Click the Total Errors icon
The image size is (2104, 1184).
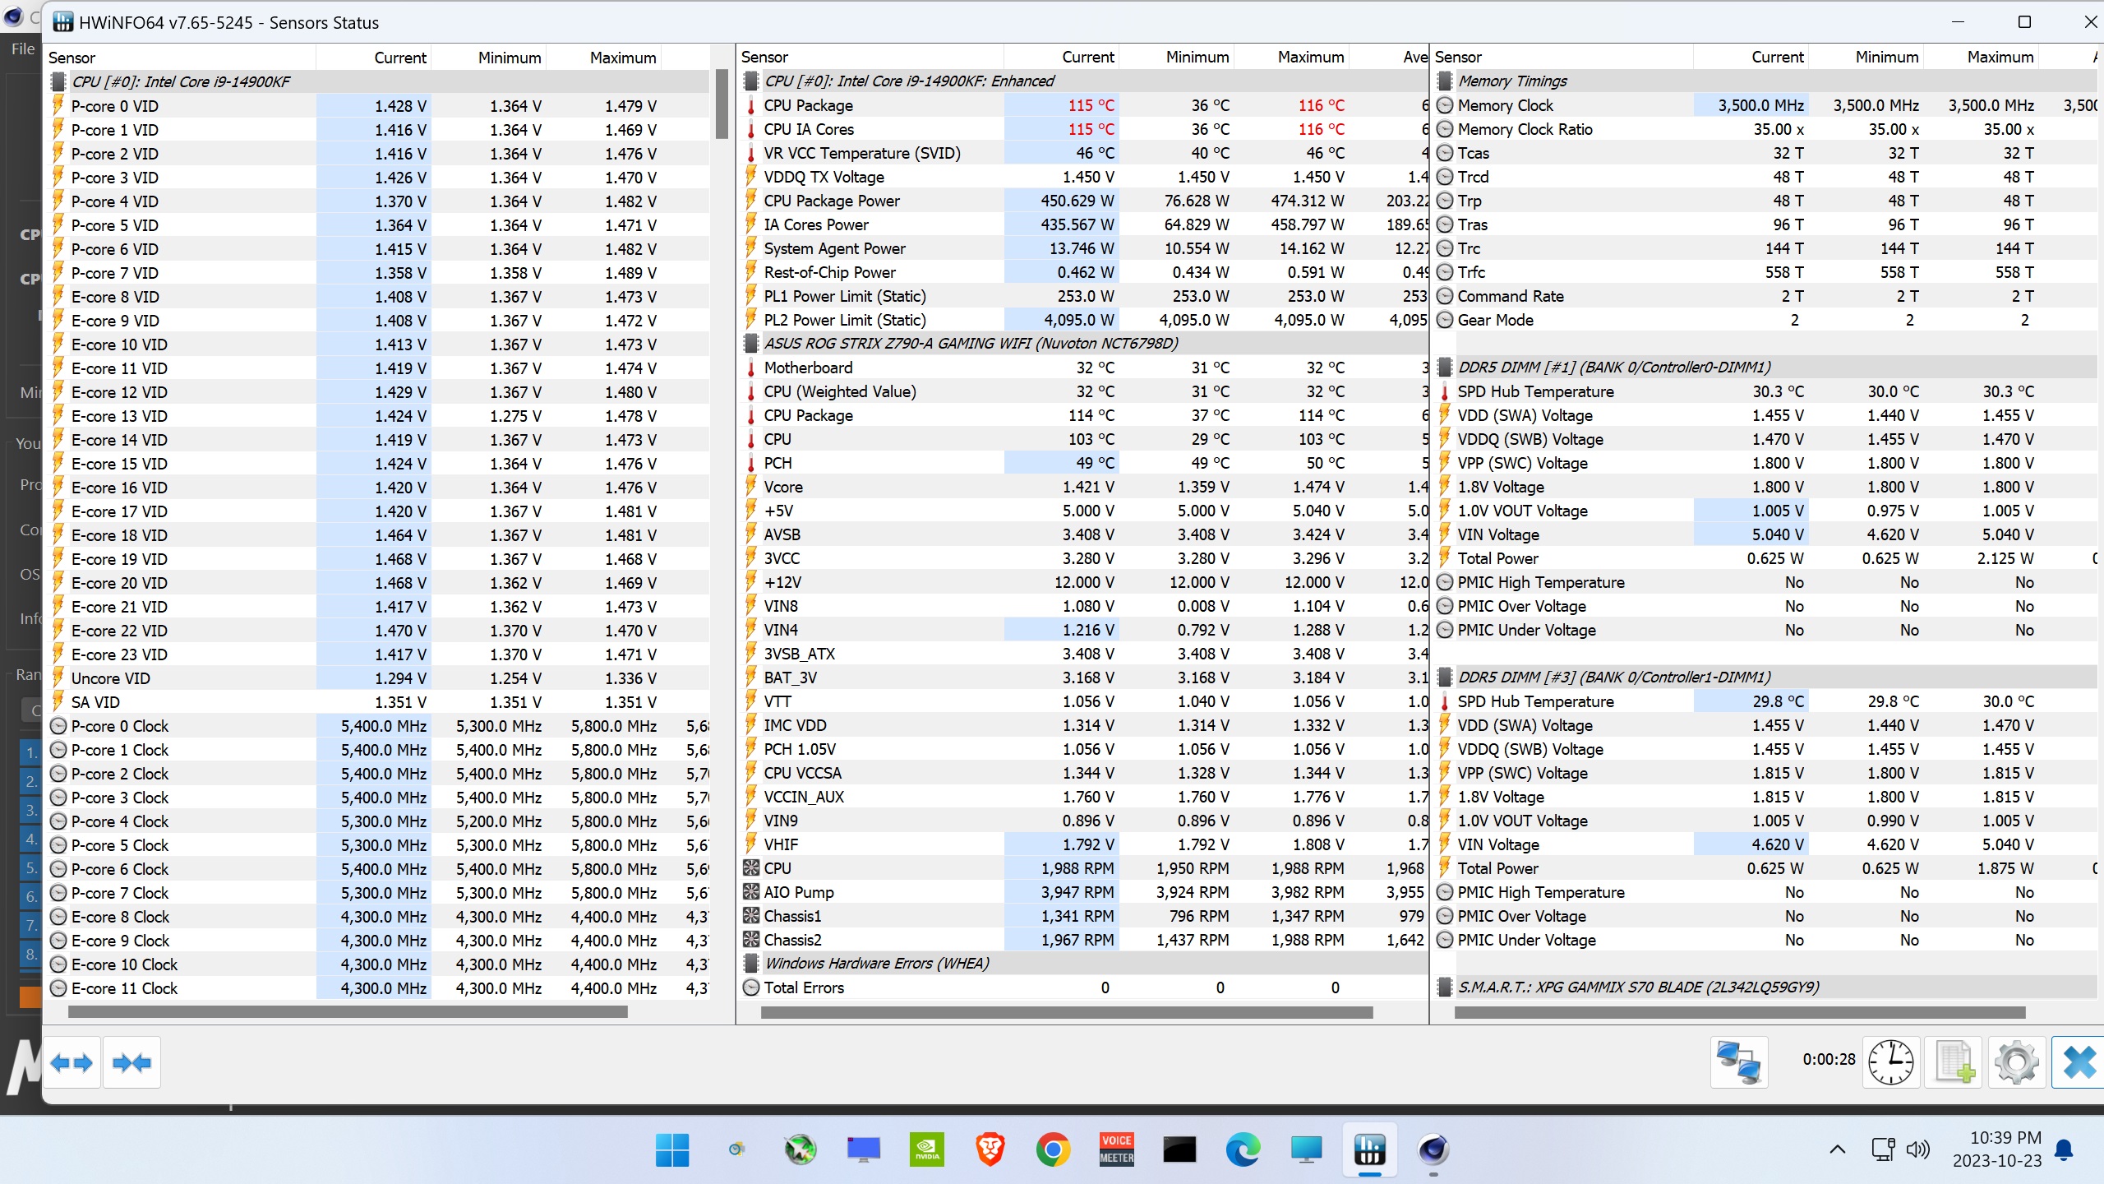pos(751,987)
